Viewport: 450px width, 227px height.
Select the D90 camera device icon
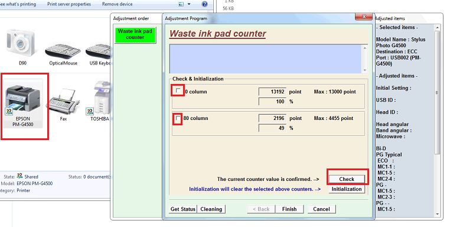pyautogui.click(x=22, y=47)
